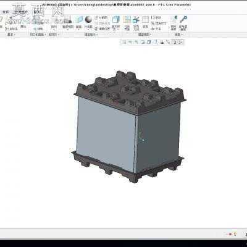Open the first Investigate group icon
Image resolution: width=247 pixels, height=247 pixels.
(174, 19)
